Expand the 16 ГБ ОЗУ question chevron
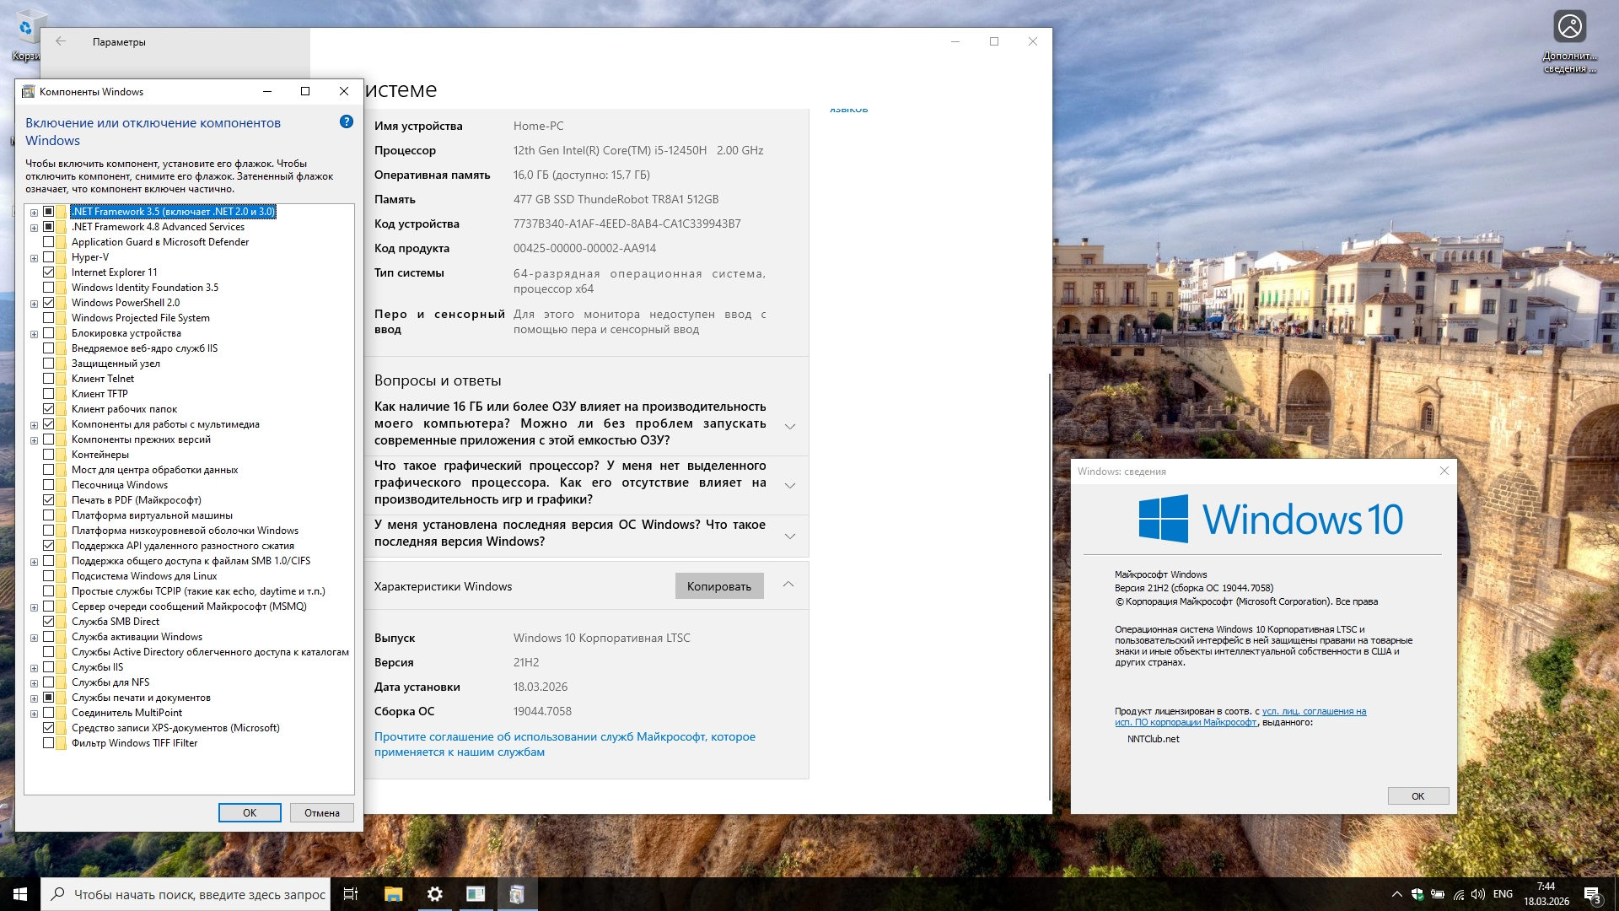Image resolution: width=1619 pixels, height=911 pixels. click(x=789, y=426)
